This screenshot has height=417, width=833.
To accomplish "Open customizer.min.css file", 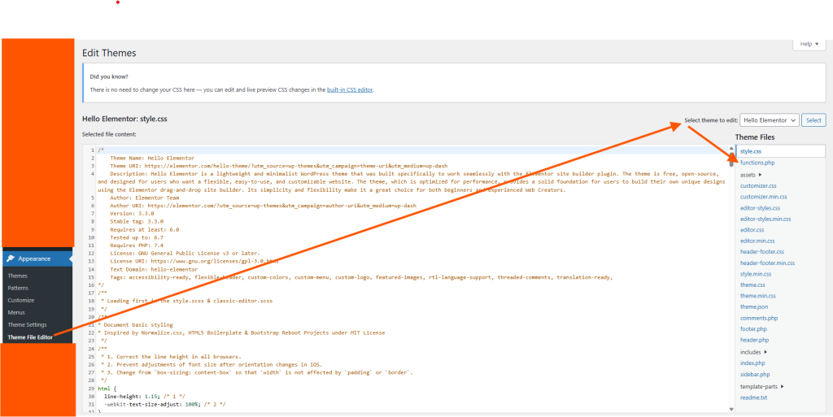I will click(x=763, y=197).
